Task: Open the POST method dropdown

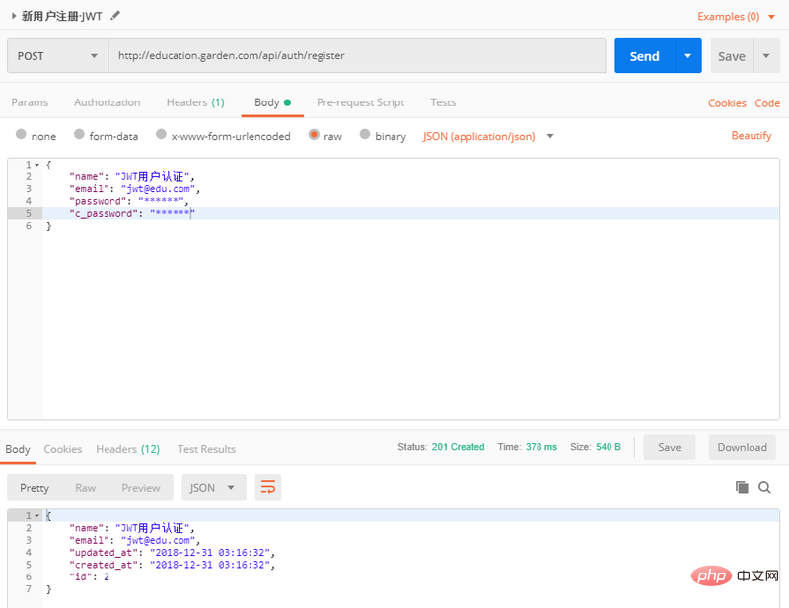Action: click(x=57, y=56)
